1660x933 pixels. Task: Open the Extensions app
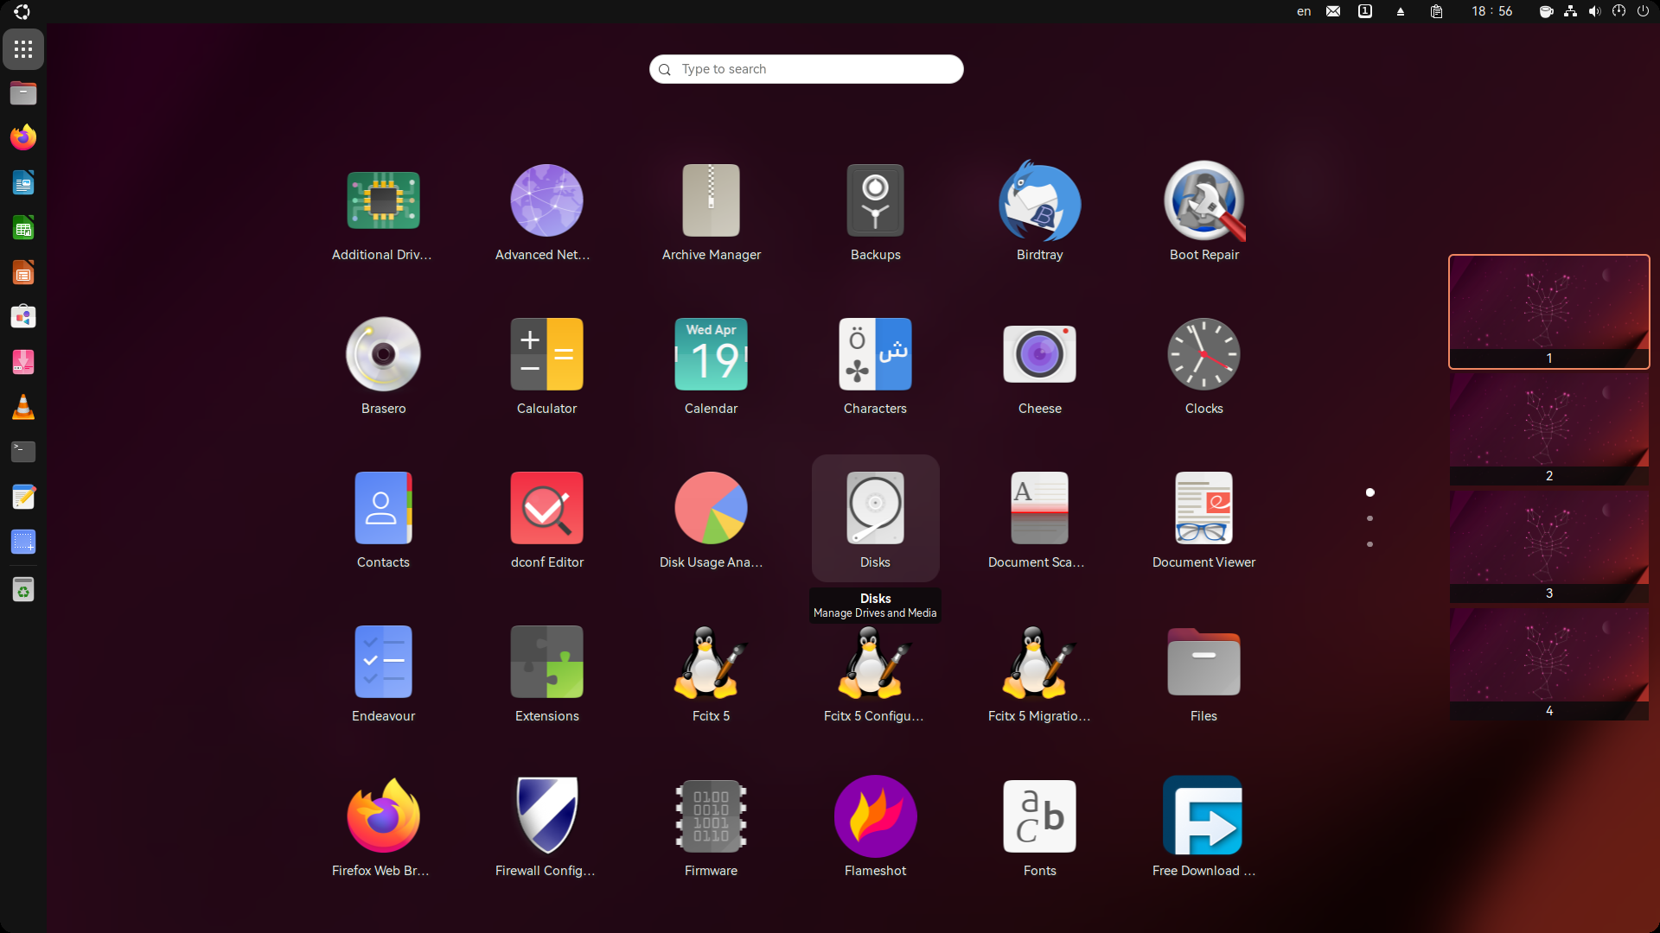[546, 674]
